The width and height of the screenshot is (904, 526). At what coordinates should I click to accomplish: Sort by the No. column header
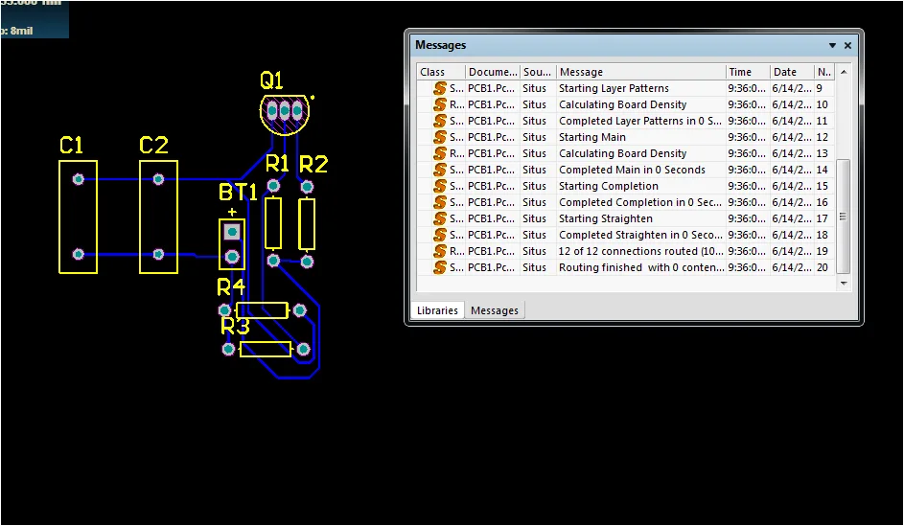click(824, 72)
